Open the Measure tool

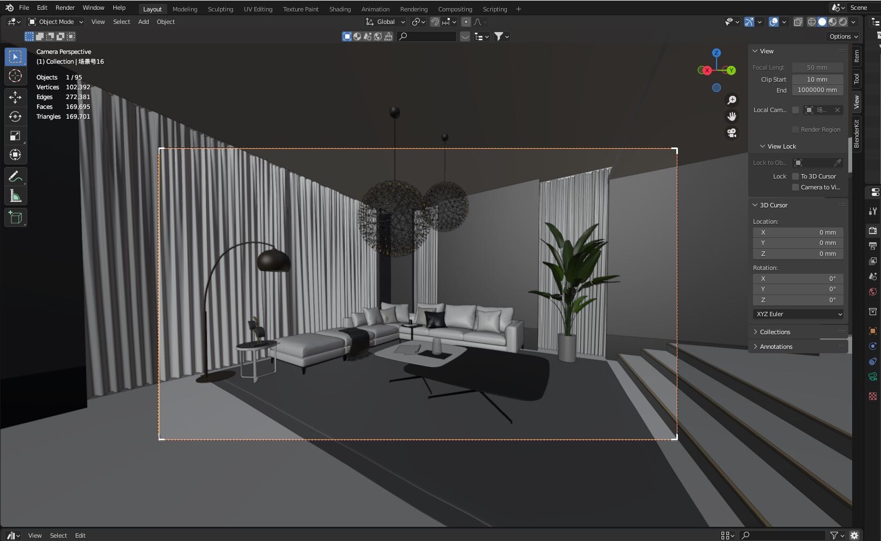pos(15,195)
